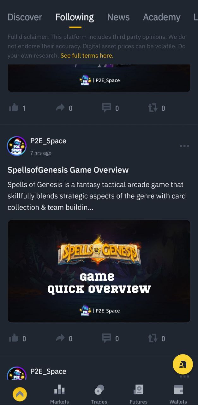Viewport: 198px width, 405px height.
Task: Tap the yellow floating create-post button
Action: (183, 364)
